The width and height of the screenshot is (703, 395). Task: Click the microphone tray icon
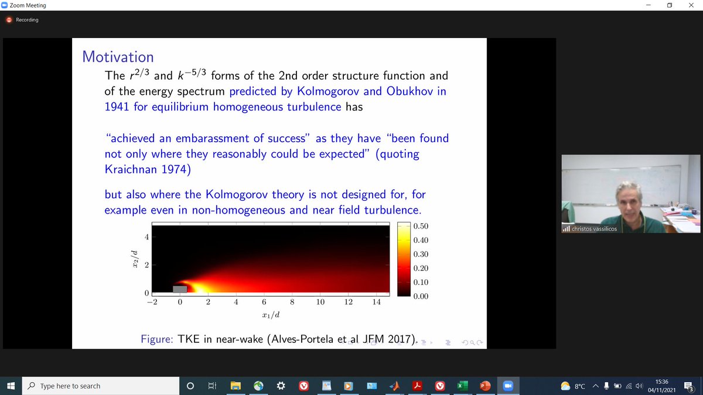[x=606, y=386]
